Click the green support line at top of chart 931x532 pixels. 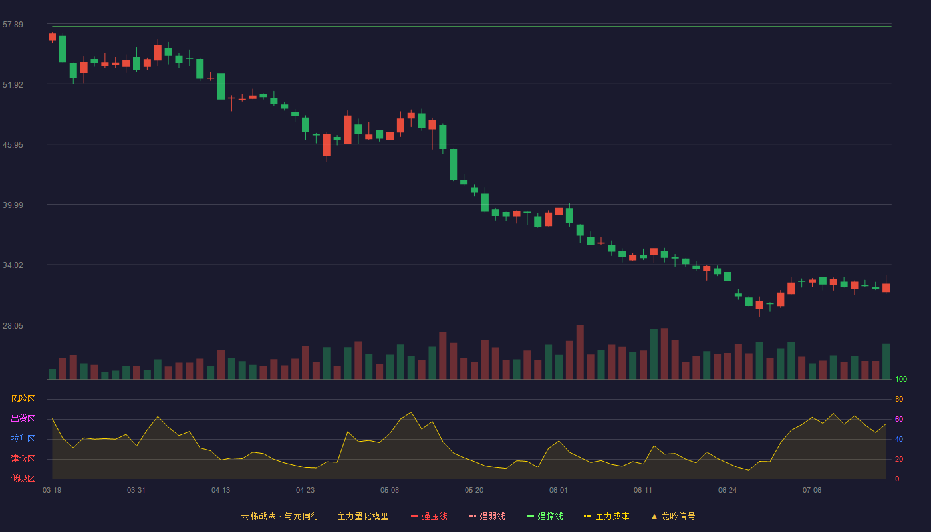coord(471,27)
